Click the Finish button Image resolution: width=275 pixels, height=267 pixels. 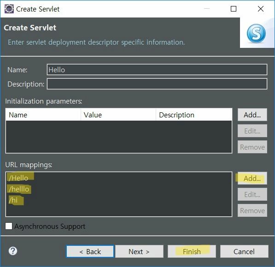point(192,251)
